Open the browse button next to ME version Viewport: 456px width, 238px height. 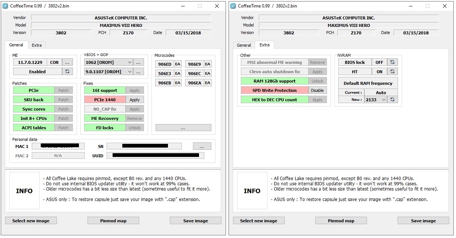click(x=67, y=62)
